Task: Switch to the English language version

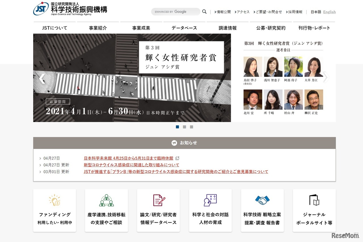Action: point(329,12)
